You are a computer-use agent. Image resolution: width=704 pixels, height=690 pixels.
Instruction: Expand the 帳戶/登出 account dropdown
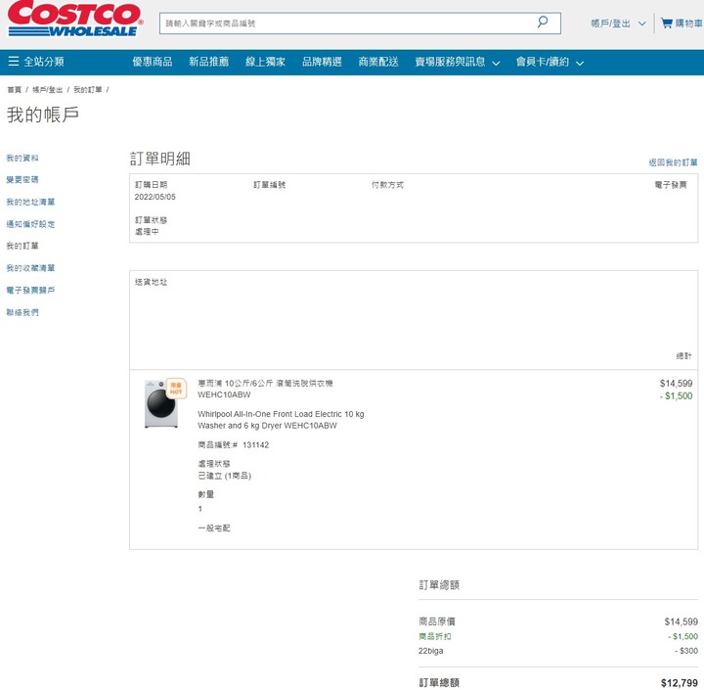point(618,23)
